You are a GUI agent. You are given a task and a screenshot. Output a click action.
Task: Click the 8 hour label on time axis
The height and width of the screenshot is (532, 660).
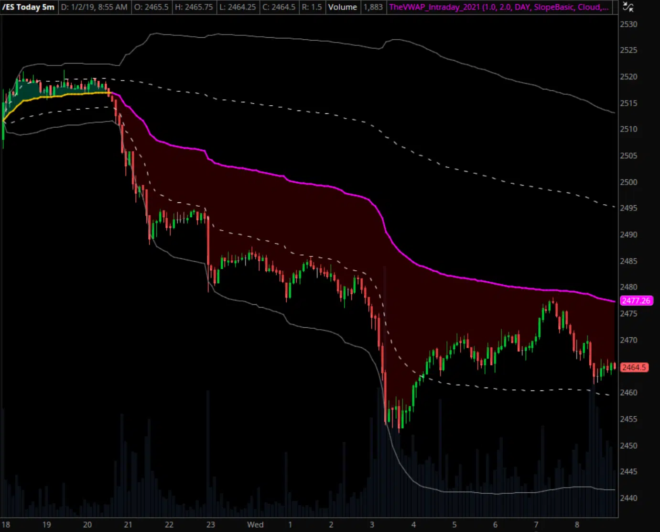[577, 525]
